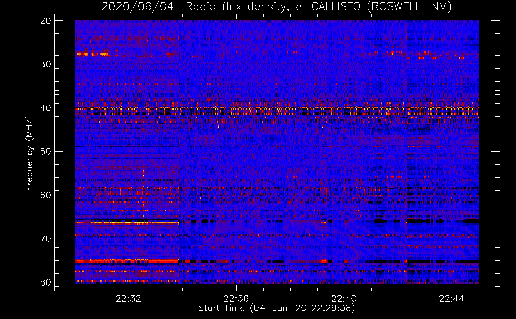Image resolution: width=516 pixels, height=319 pixels.
Task: Click the 80 frequency tick label
Action: (46, 282)
